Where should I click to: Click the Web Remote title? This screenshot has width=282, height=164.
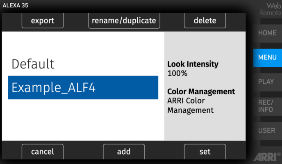point(271,9)
